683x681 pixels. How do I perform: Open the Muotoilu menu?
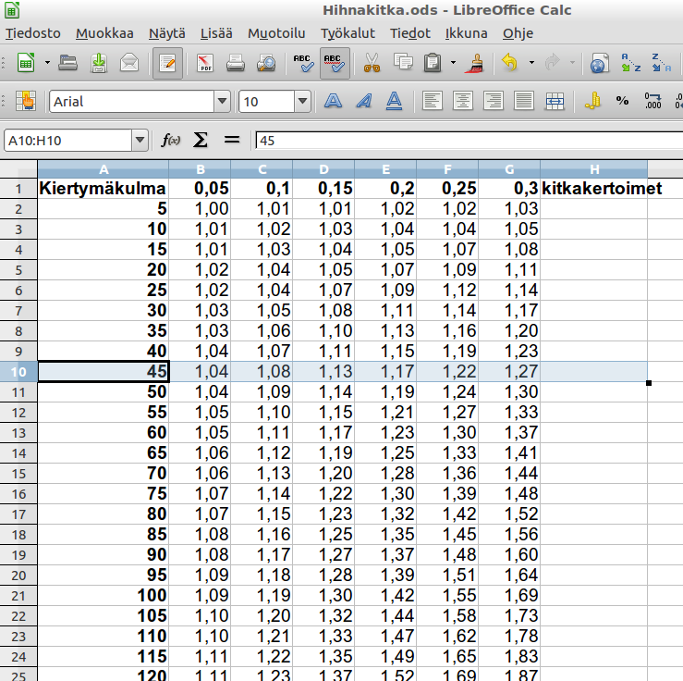coord(276,33)
